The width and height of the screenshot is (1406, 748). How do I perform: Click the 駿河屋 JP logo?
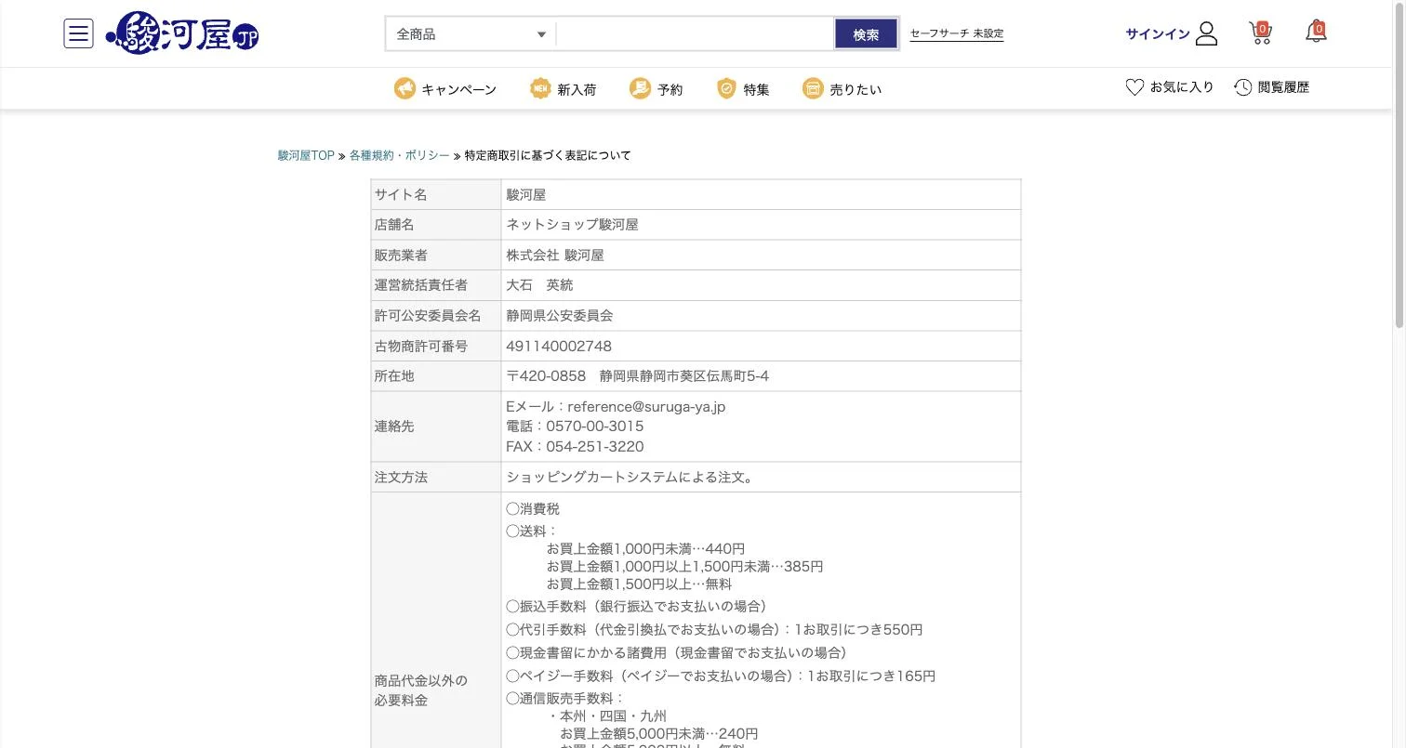(x=182, y=33)
